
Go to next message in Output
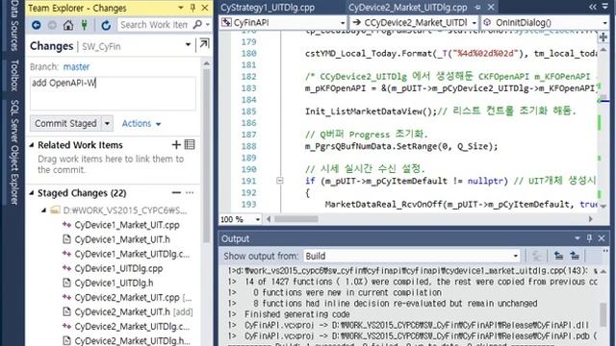tap(575, 256)
